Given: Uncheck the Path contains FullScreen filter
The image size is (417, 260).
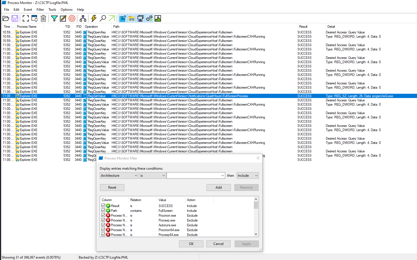Looking at the screenshot, I should point(103,211).
